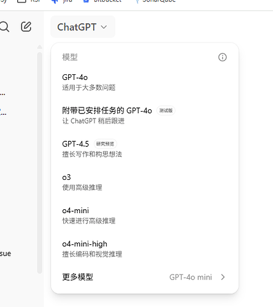Screen dimensions: 273x307
Task: Select the o4-mini model
Action: pos(145,216)
